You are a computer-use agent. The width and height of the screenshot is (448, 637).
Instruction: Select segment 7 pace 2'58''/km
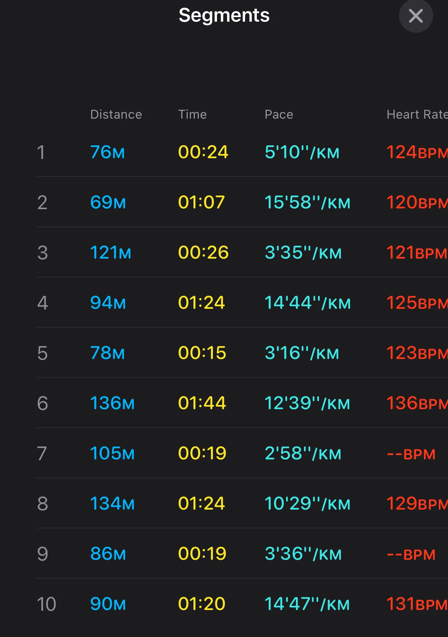[x=303, y=453]
